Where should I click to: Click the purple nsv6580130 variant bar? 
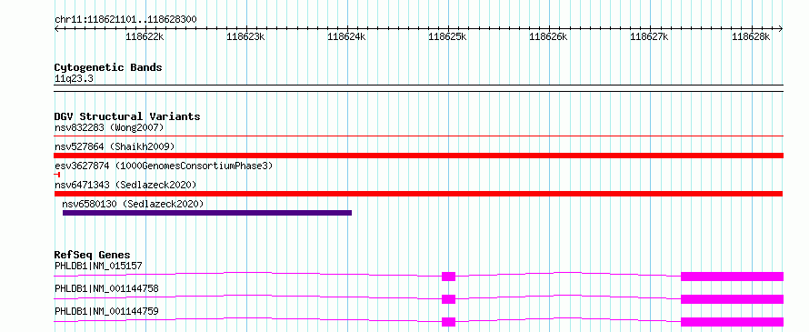coord(207,213)
